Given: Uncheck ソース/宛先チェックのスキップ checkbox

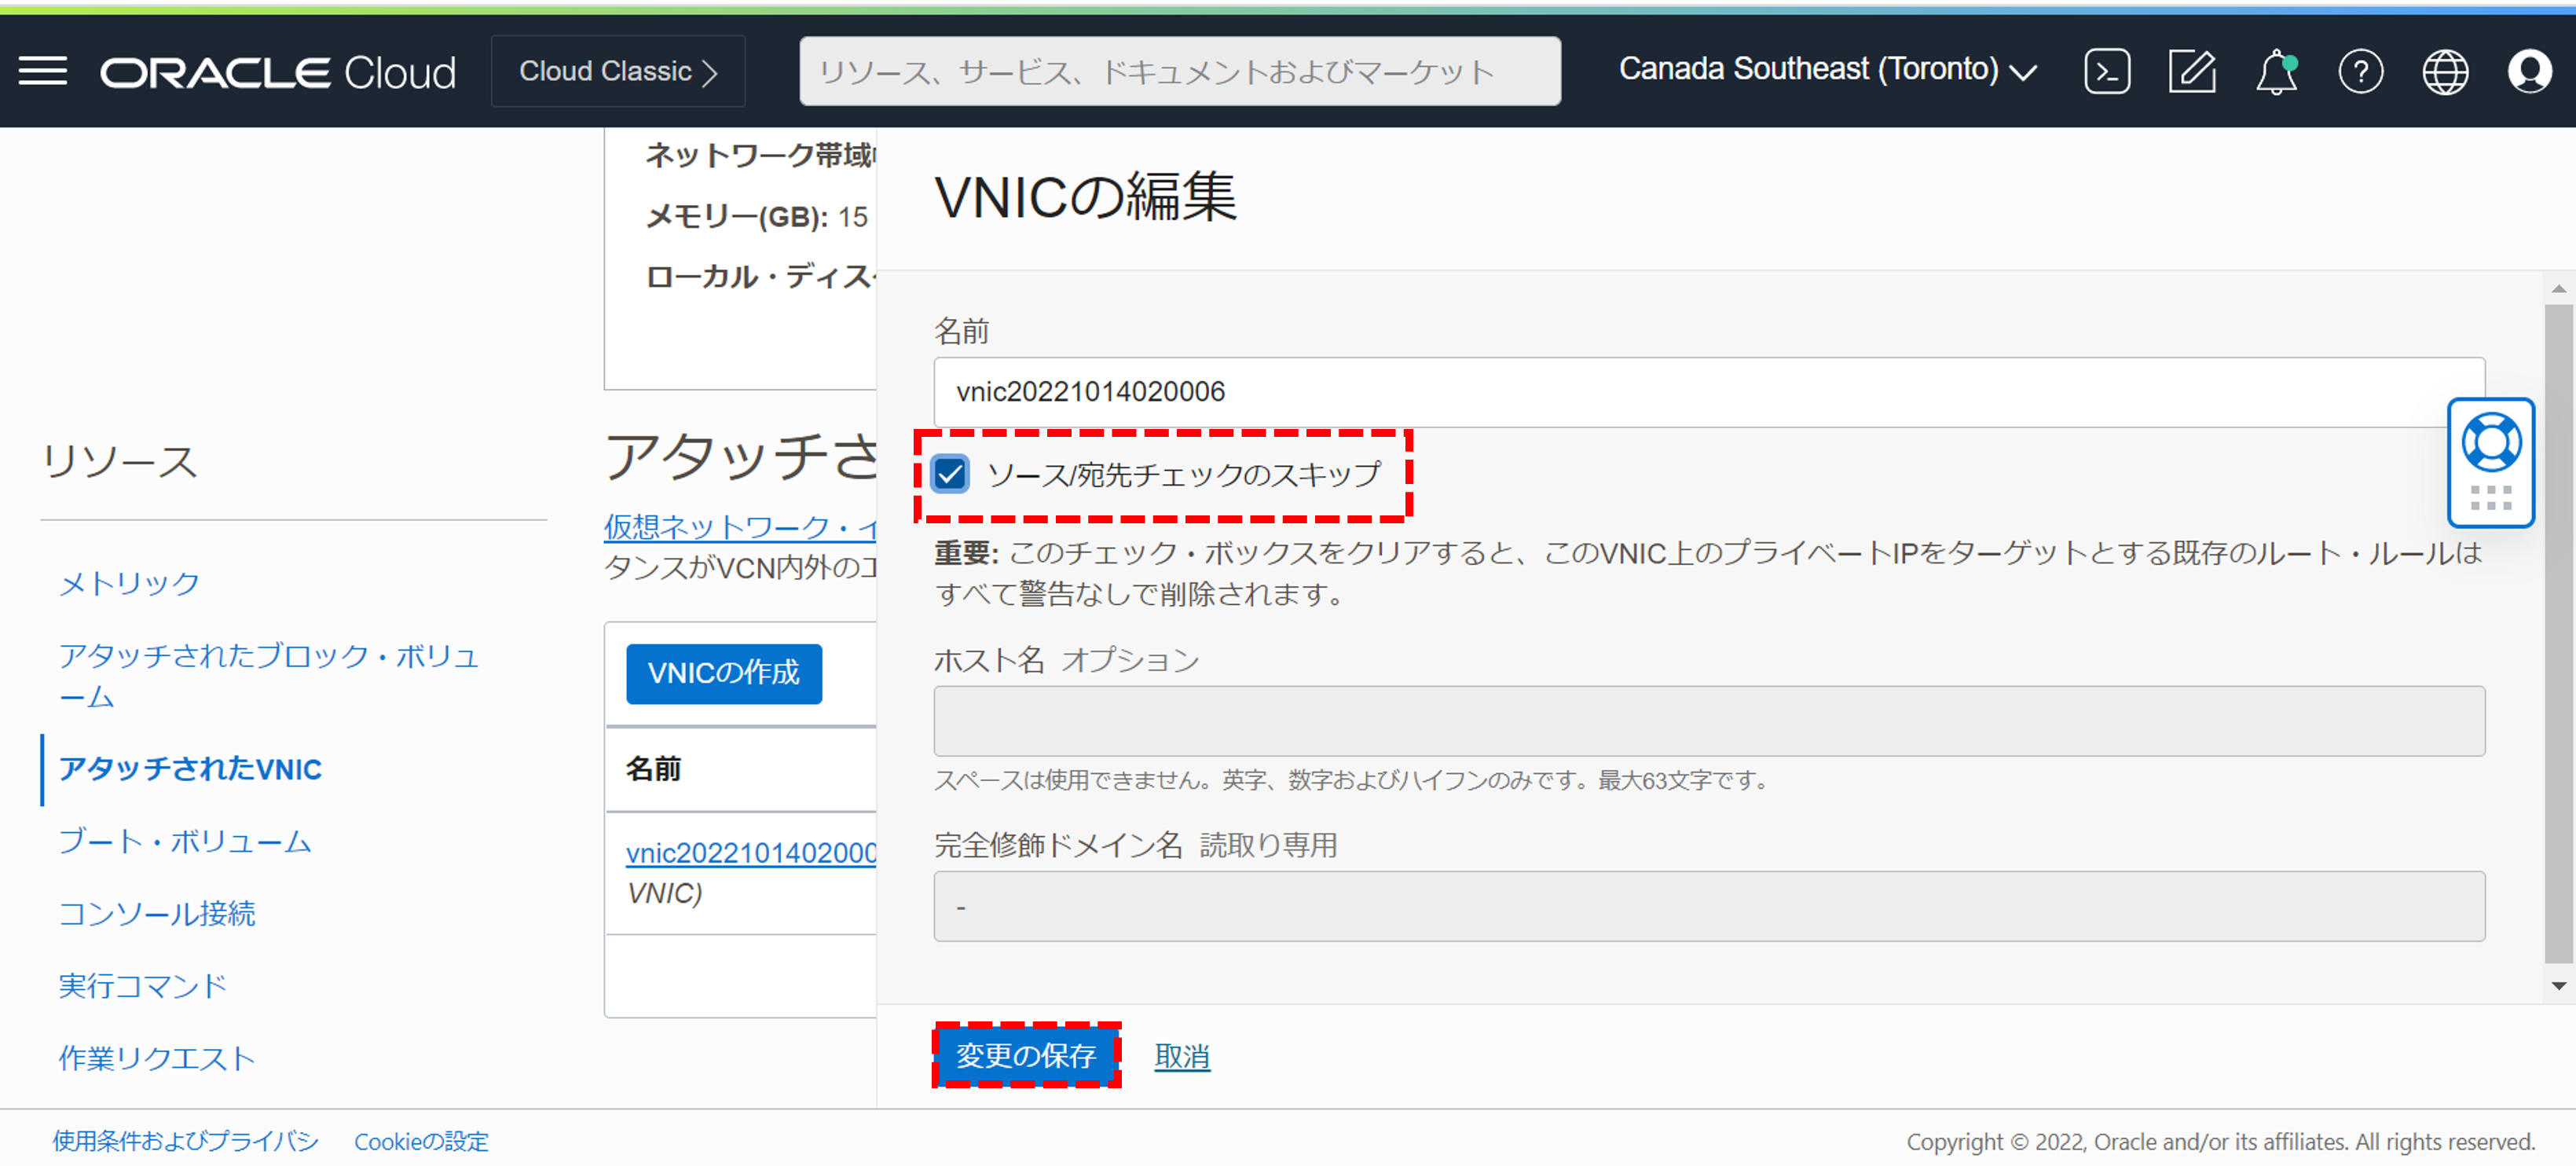Looking at the screenshot, I should tap(950, 474).
